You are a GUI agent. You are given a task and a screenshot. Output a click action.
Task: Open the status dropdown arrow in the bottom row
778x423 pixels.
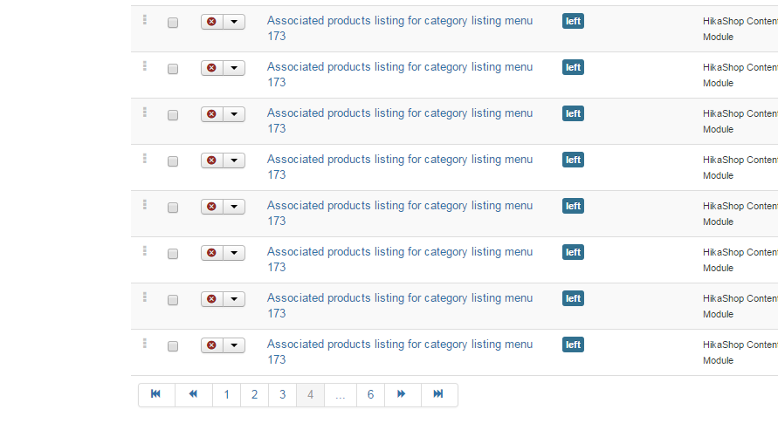tap(234, 345)
